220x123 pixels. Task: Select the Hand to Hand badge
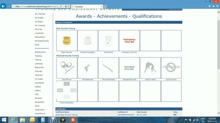[150, 68]
